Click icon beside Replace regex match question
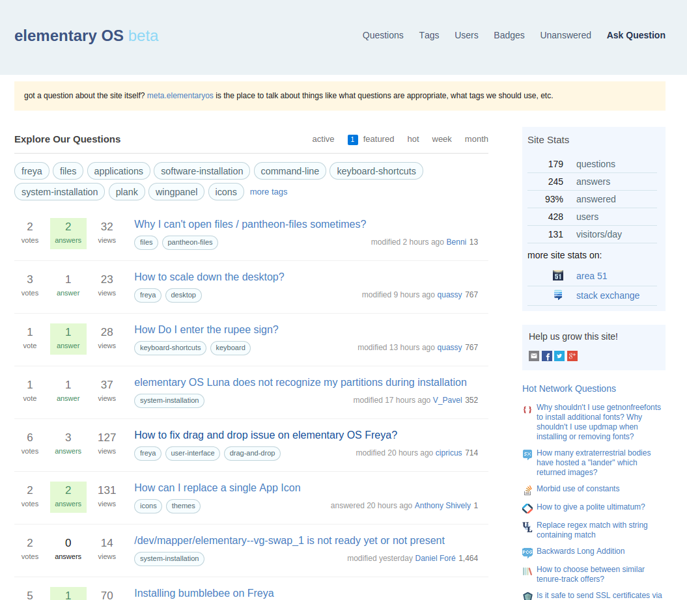Image resolution: width=687 pixels, height=600 pixels. pos(527,527)
